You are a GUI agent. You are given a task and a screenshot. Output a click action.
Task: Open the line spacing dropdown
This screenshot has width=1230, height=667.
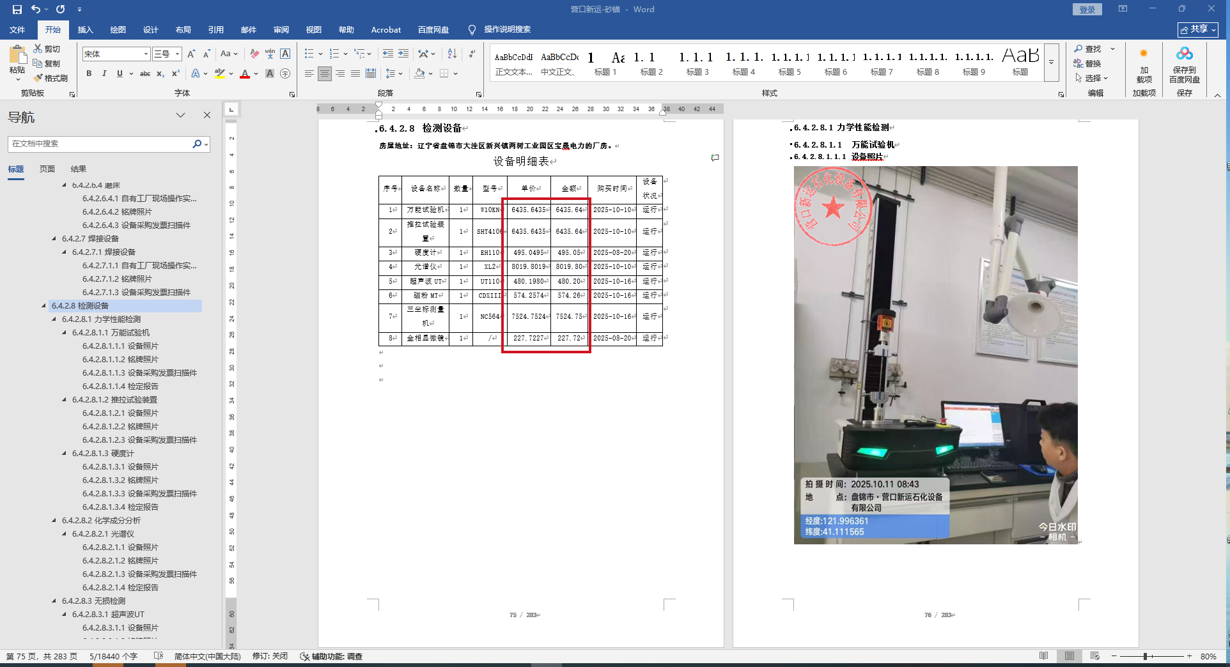[394, 73]
